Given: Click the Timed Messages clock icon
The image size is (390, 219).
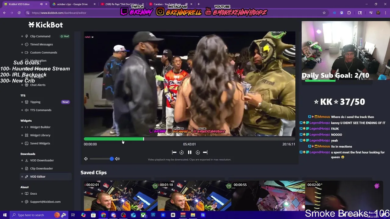Looking at the screenshot, I should point(27,44).
